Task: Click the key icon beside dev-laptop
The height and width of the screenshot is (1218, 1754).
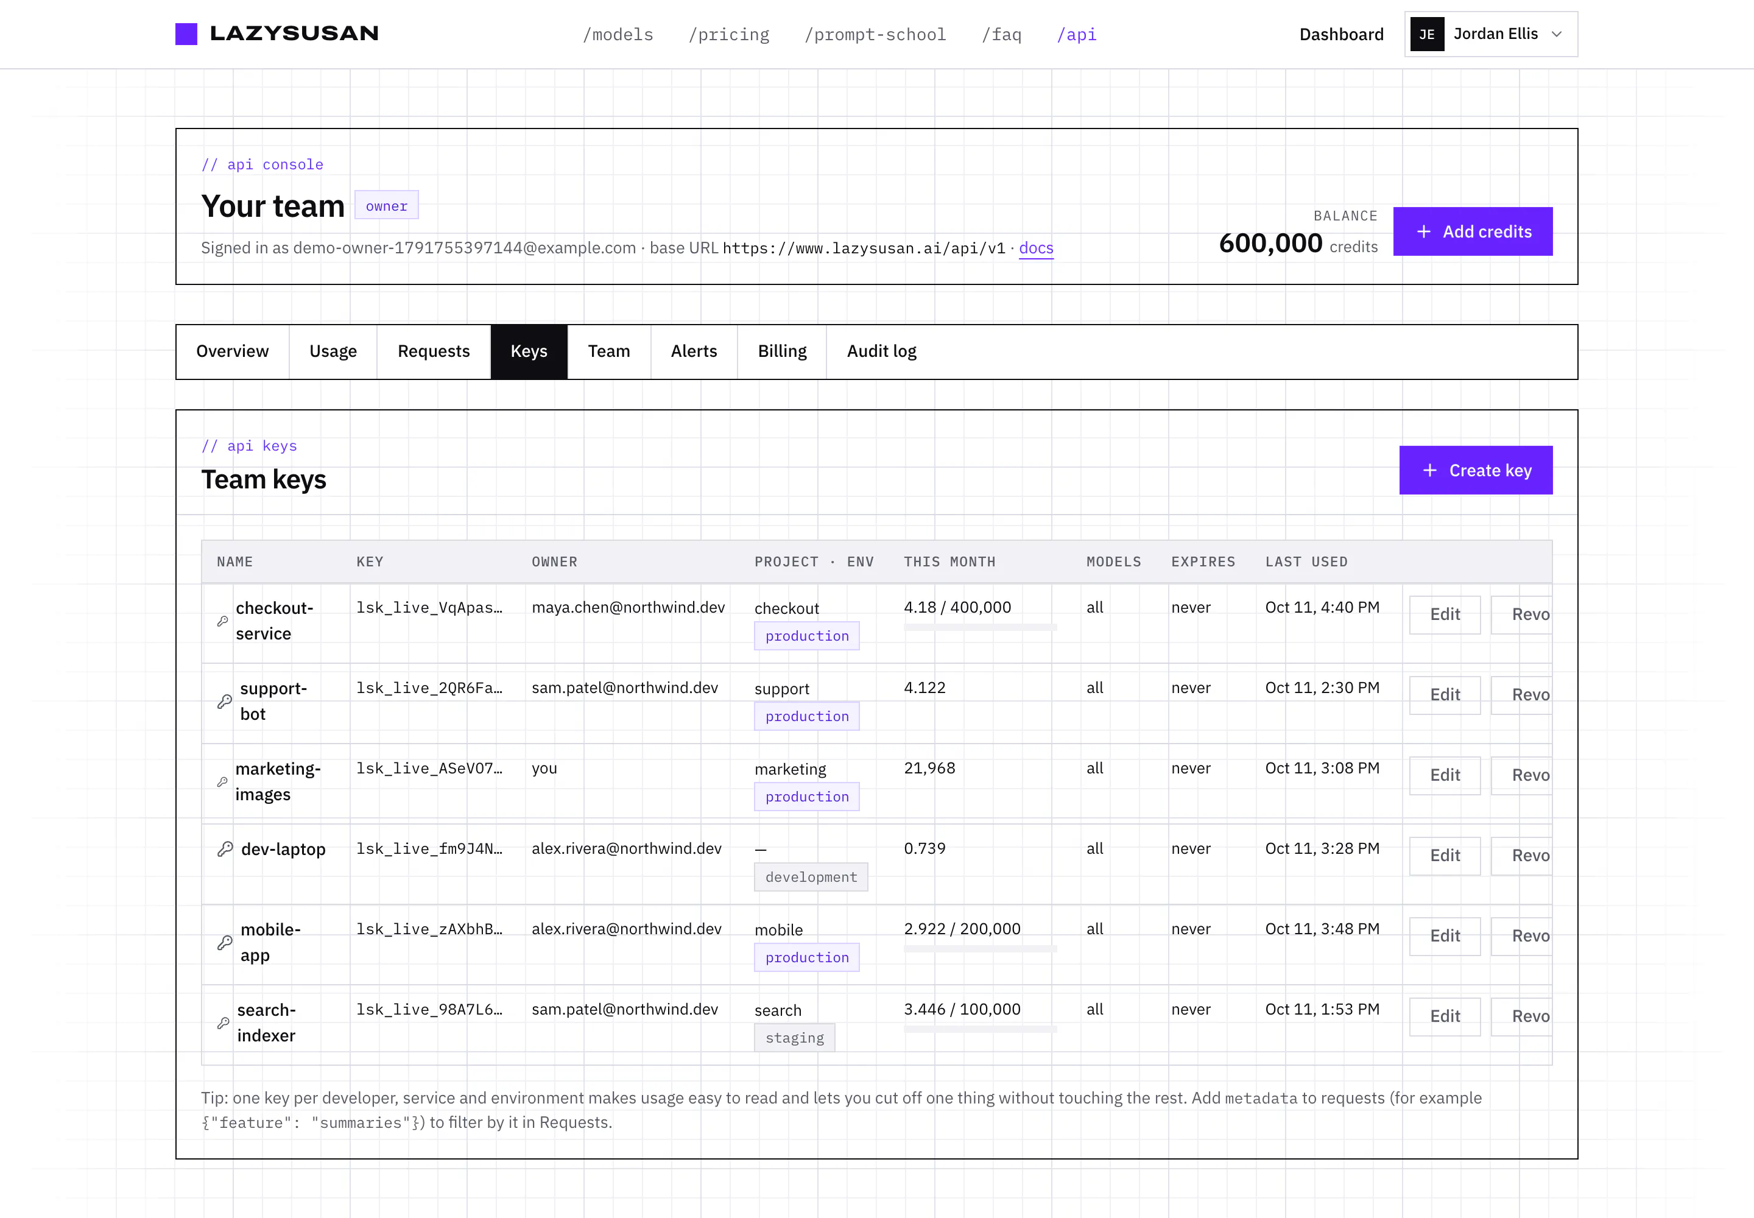Action: click(x=225, y=848)
